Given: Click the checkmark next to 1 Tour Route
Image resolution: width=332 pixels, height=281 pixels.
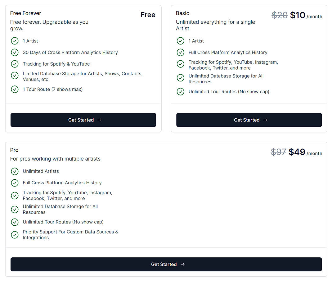Looking at the screenshot, I should [x=15, y=89].
